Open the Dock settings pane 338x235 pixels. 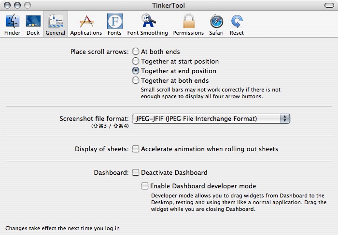(33, 24)
